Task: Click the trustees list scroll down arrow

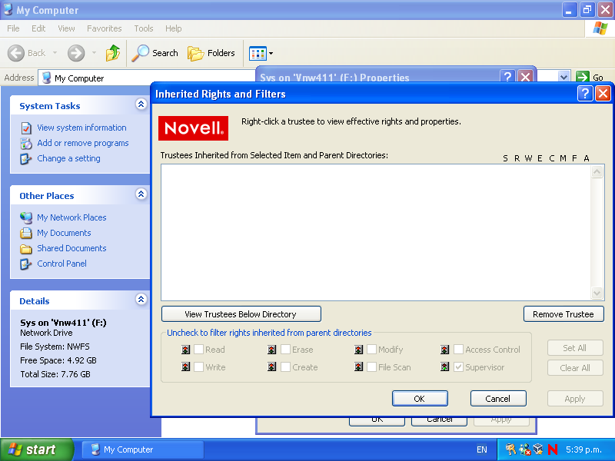Action: [x=597, y=293]
